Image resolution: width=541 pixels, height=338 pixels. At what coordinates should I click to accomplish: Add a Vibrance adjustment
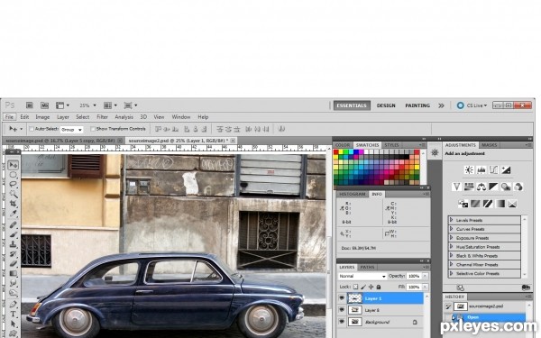point(456,187)
